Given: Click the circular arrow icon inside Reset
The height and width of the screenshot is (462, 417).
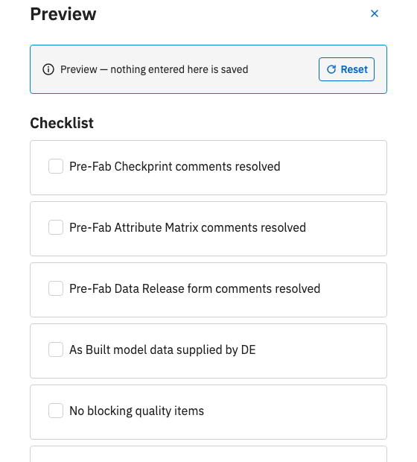Looking at the screenshot, I should [331, 69].
